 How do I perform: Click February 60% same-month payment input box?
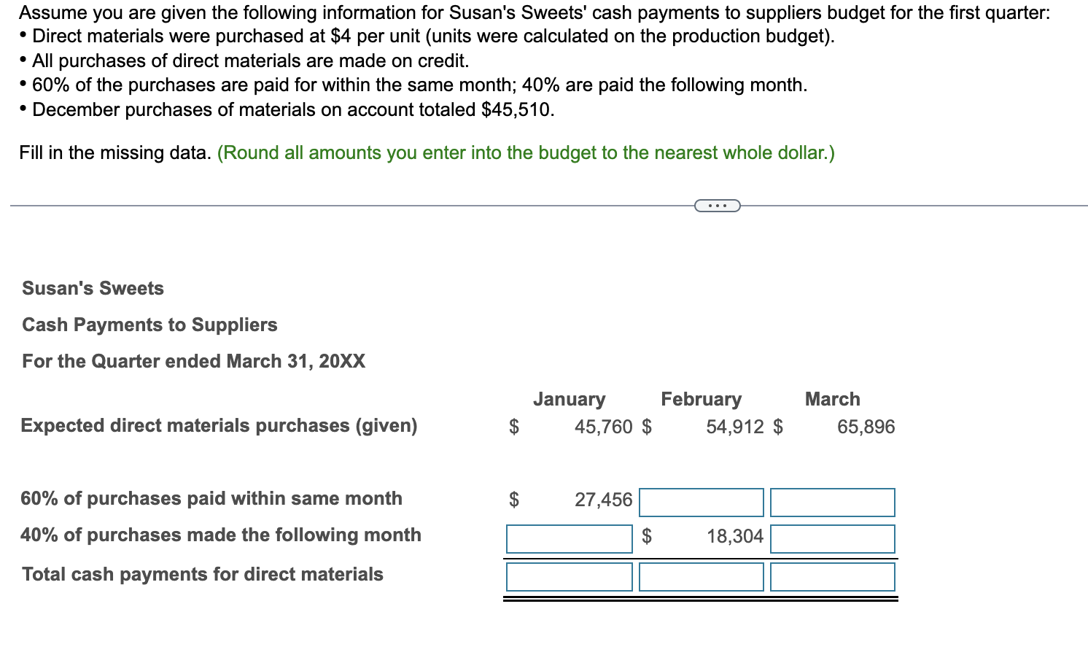(x=701, y=503)
